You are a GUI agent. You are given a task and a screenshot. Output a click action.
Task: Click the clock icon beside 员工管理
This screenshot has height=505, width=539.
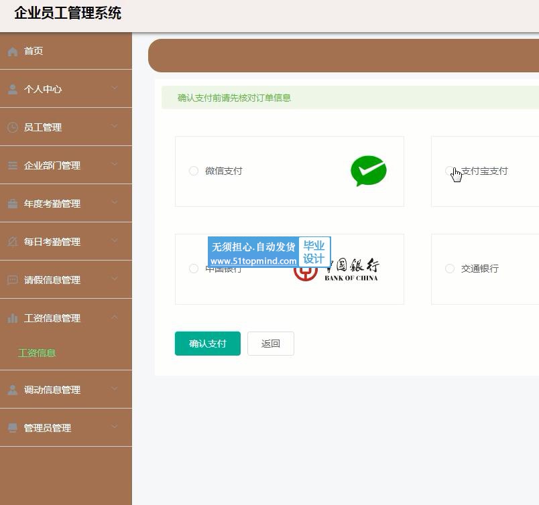coord(13,127)
